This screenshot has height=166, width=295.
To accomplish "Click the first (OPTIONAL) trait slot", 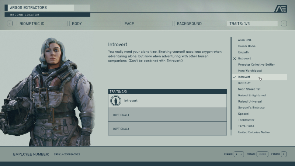I will [x=167, y=115].
